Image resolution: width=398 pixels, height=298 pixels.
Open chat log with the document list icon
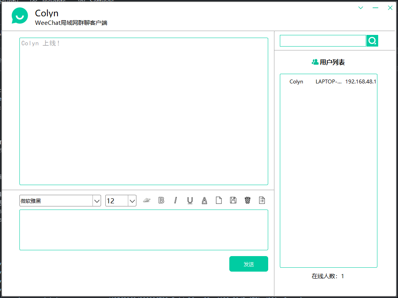pos(262,200)
